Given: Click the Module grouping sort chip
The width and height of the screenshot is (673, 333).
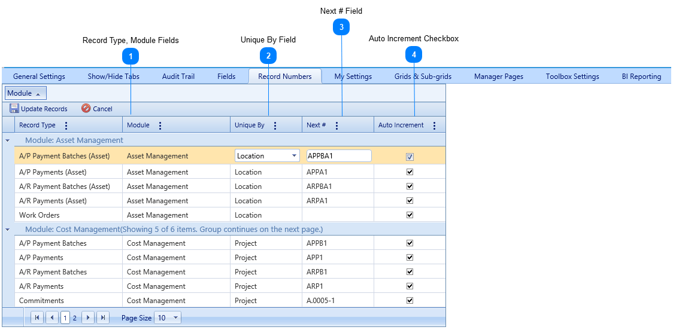Looking at the screenshot, I should point(26,93).
